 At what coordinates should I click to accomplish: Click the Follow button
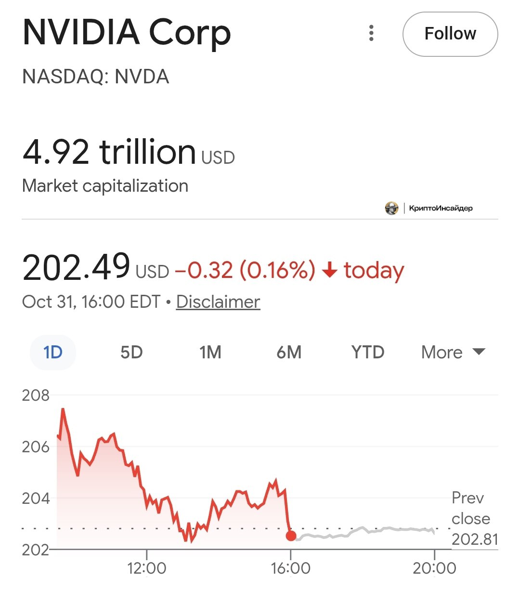(450, 34)
